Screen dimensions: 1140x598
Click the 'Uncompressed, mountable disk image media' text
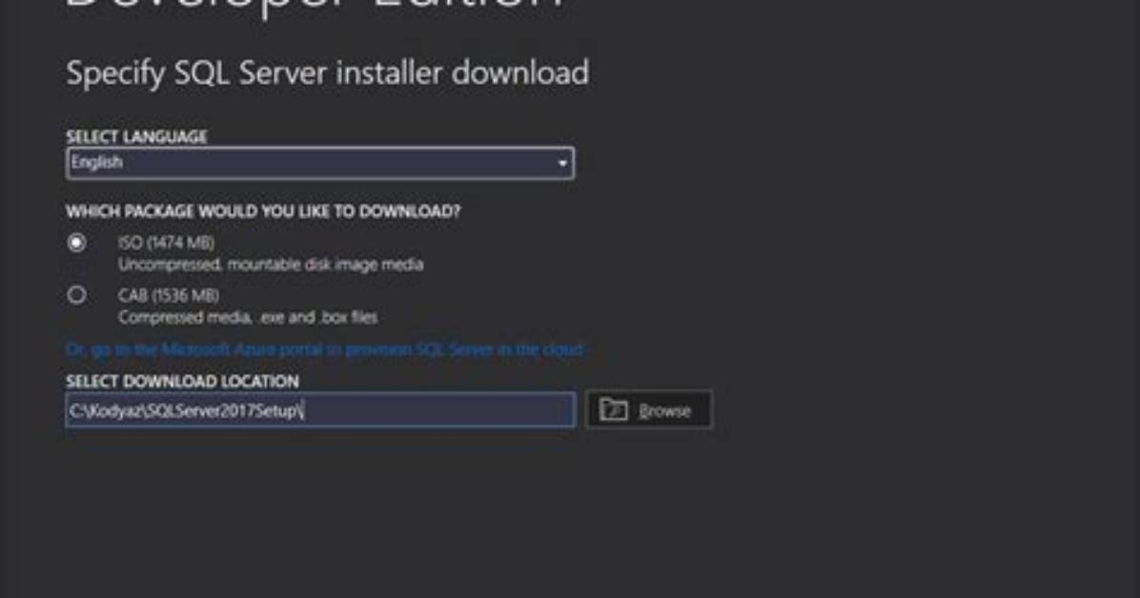271,265
